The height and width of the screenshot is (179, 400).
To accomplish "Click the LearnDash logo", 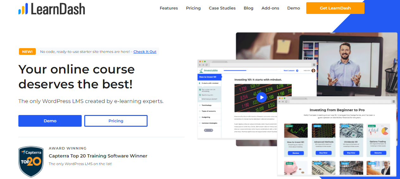I will click(52, 9).
